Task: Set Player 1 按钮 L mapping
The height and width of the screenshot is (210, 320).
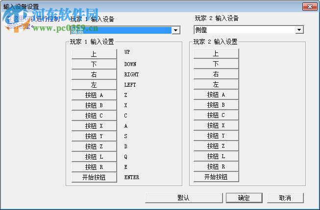Action: click(x=94, y=157)
